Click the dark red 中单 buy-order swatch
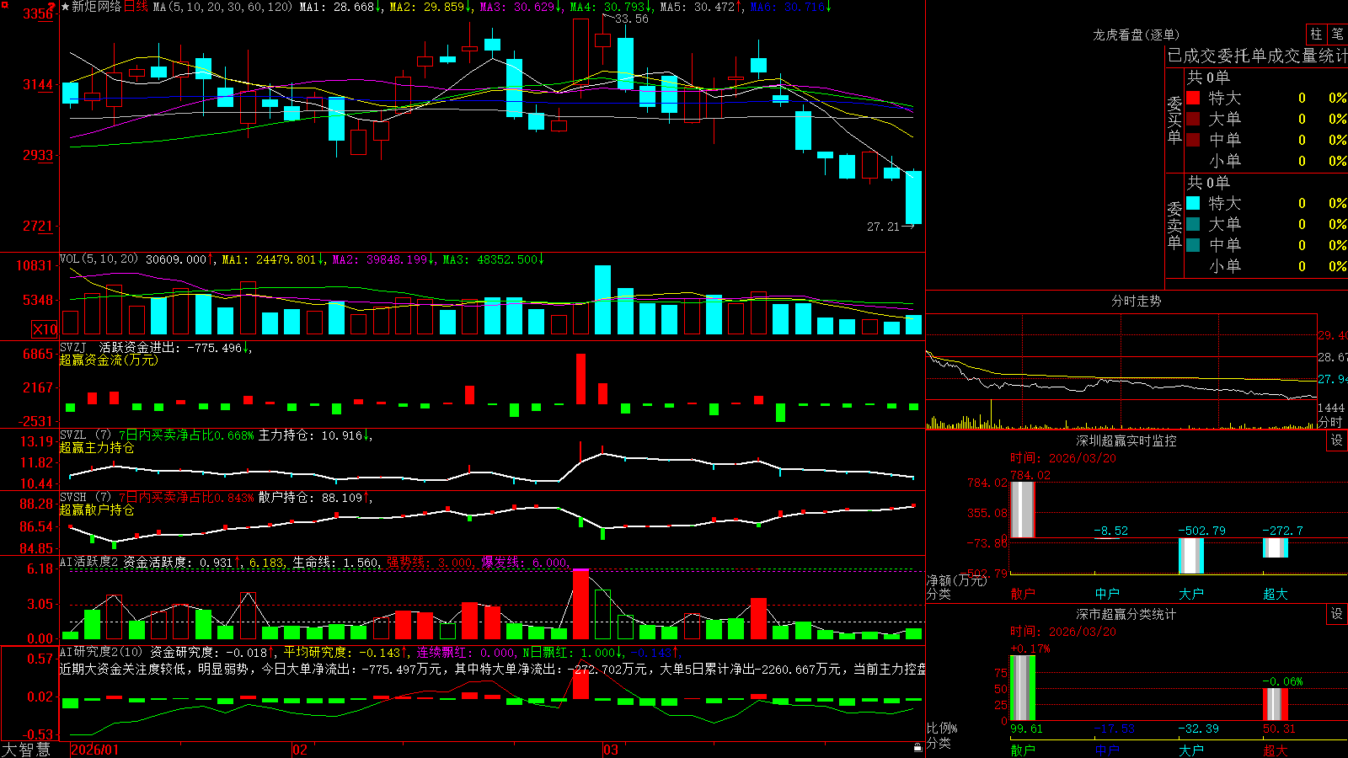Viewport: 1348px width, 758px height. pos(1193,140)
